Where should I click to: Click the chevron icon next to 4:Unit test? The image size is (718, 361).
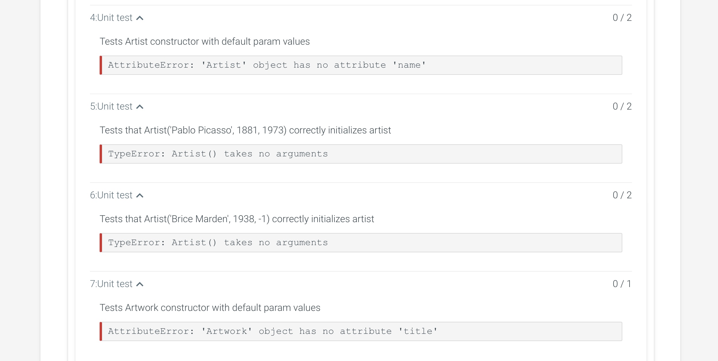pos(140,18)
